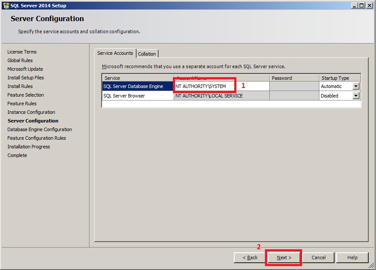376x270 pixels.
Task: Click Server Configuration step in sidebar
Action: click(33, 121)
